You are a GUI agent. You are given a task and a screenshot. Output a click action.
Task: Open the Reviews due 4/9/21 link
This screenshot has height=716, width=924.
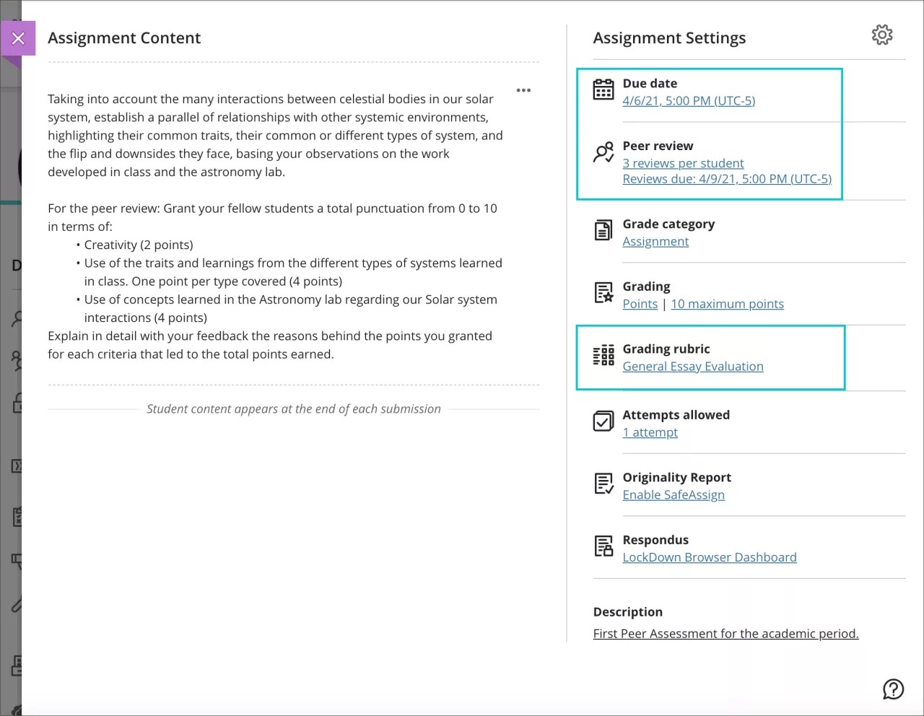[727, 178]
